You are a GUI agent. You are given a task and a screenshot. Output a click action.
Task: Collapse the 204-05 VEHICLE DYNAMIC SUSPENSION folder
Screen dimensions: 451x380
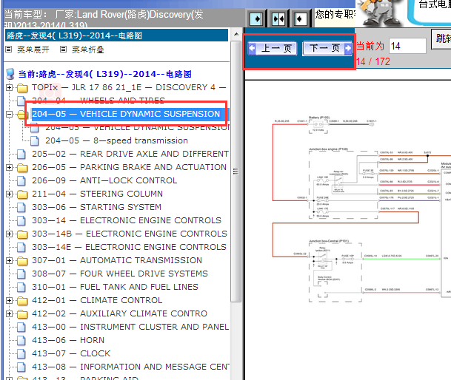click(9, 114)
